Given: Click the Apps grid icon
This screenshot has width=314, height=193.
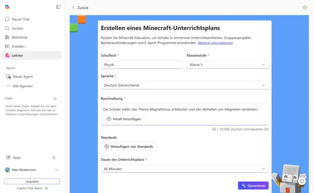Looking at the screenshot, I should pos(8,157).
